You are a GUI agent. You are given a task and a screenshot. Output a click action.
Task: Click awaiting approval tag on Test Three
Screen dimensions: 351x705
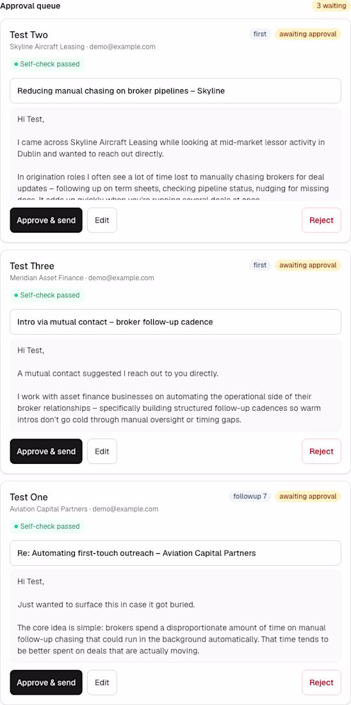[x=308, y=265]
